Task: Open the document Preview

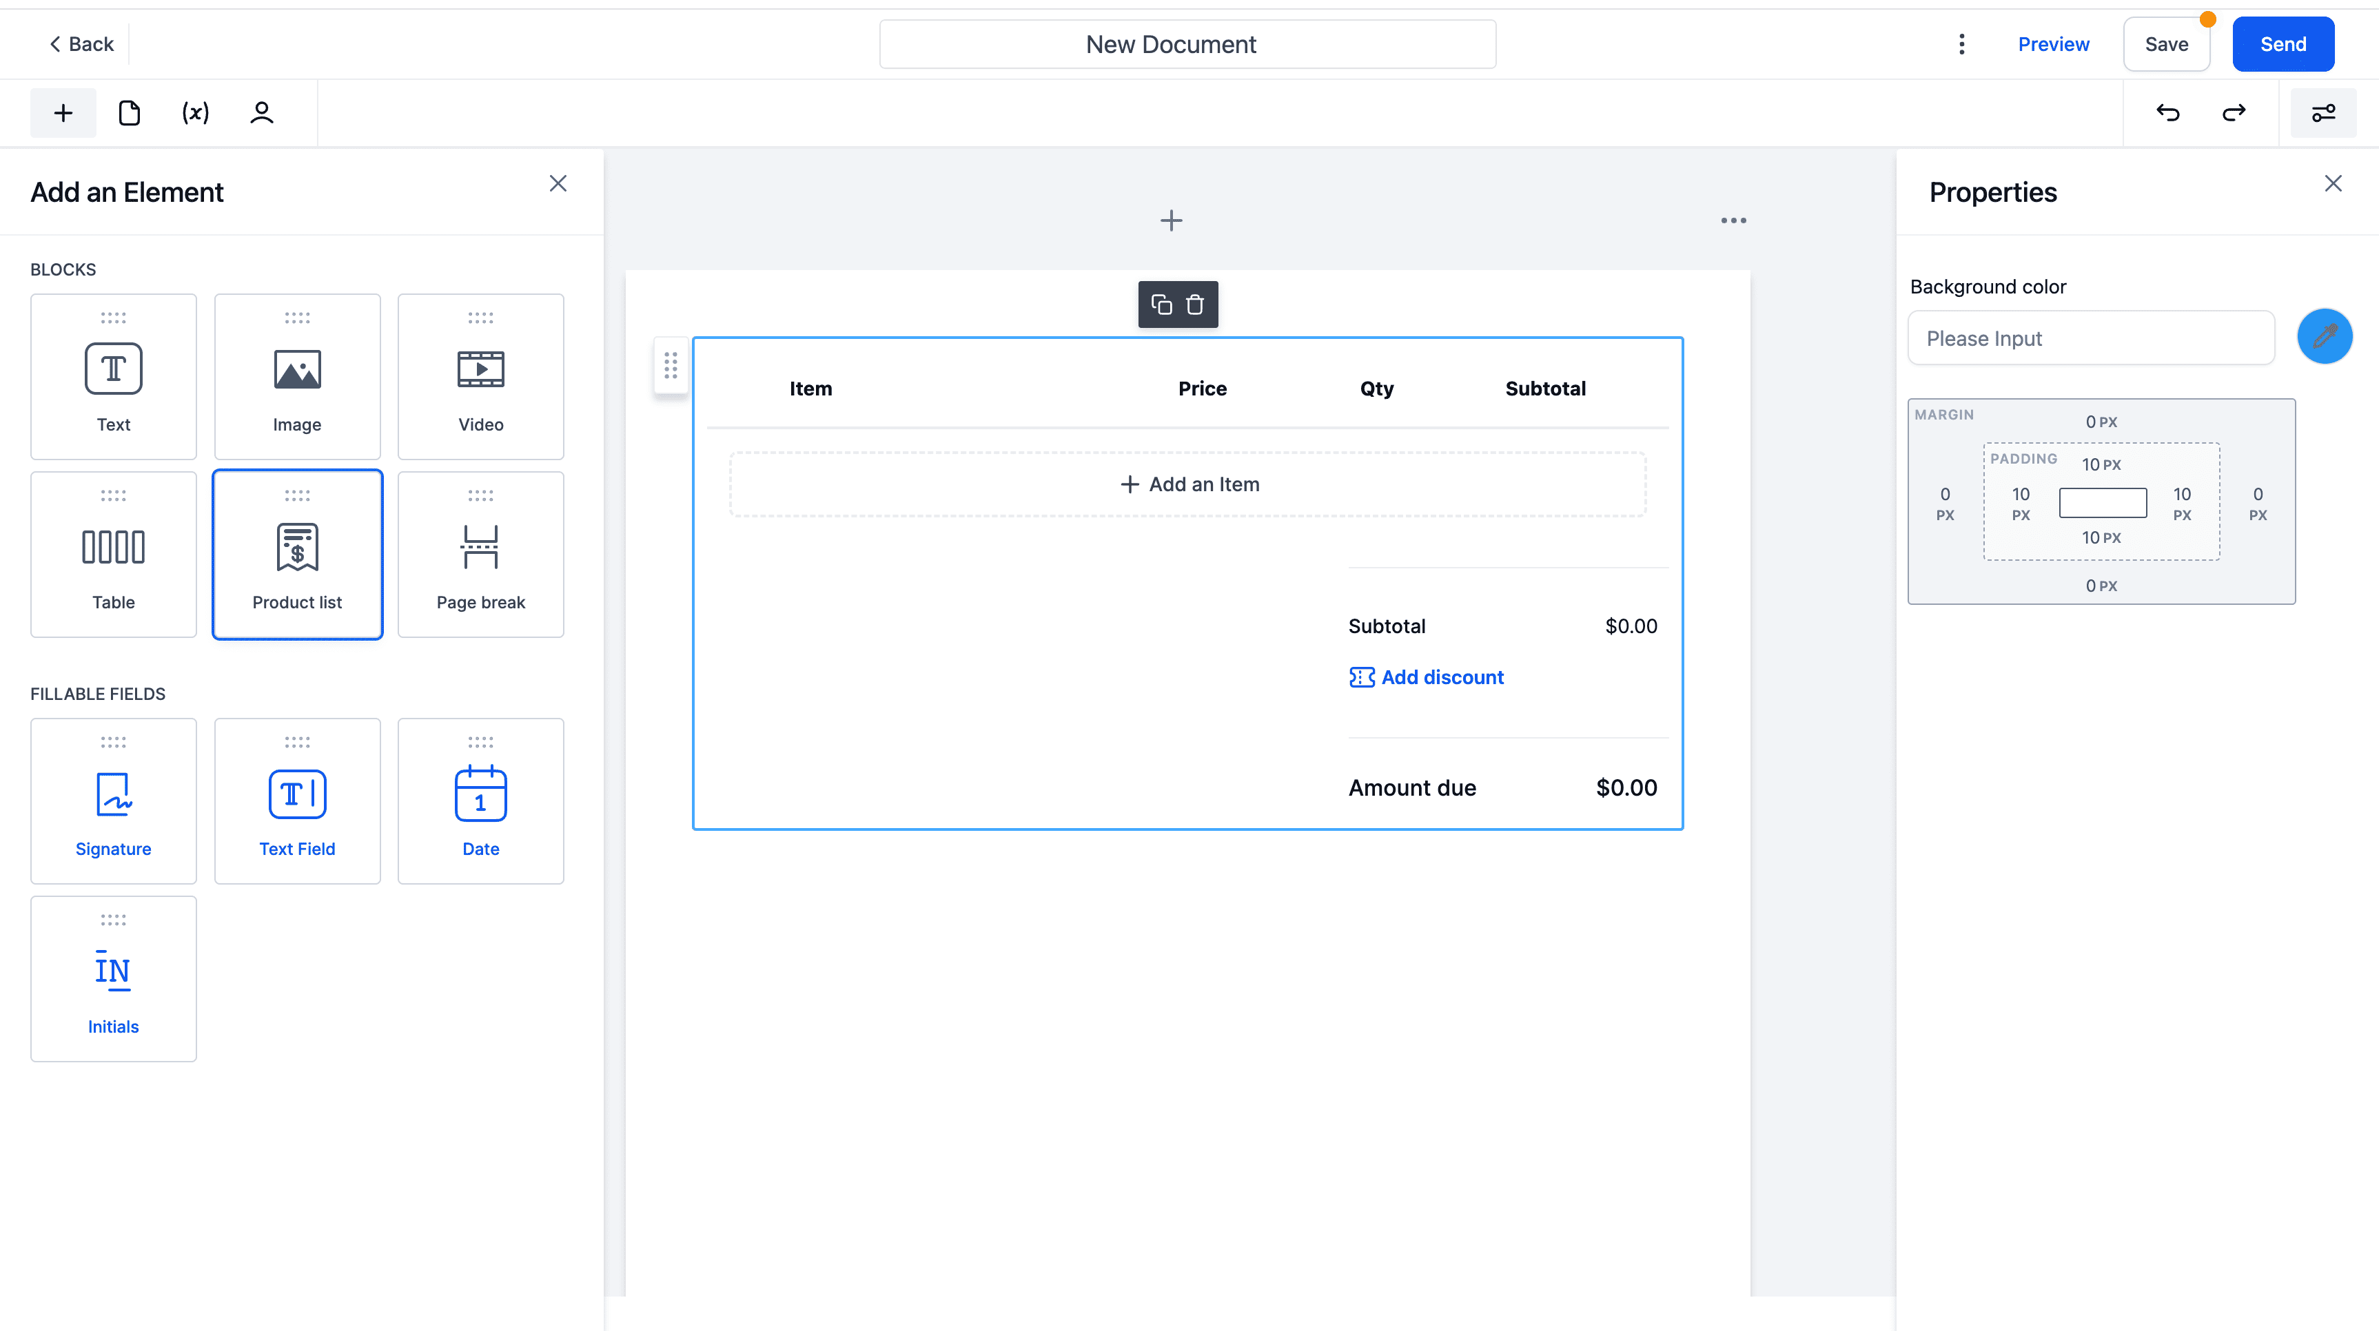Action: click(x=2053, y=44)
